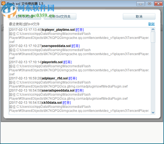Minimize the Flash sol editor window
Viewport: 164px width, 144px height.
click(x=140, y=4)
